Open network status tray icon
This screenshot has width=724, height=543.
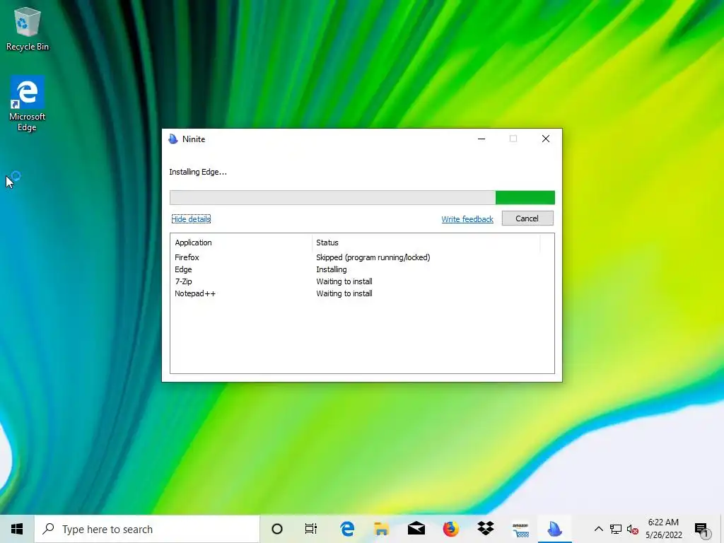tap(616, 529)
